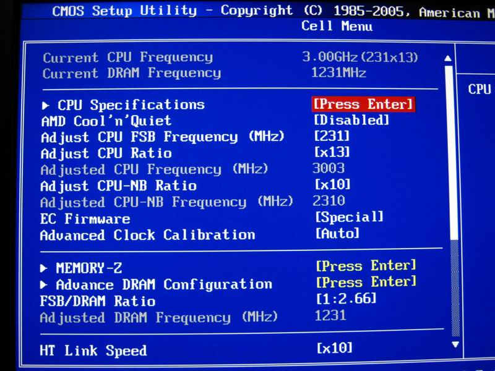Change FSB/DRAM Ratio 1:2.66 value
The width and height of the screenshot is (495, 371).
pyautogui.click(x=346, y=299)
